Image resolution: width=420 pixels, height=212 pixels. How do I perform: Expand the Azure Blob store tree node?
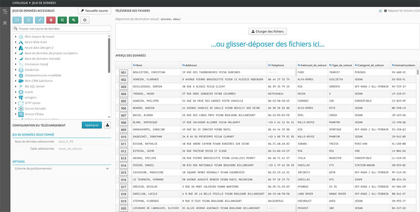pyautogui.click(x=16, y=42)
